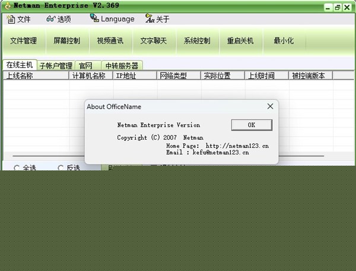Click the kefu@netman123.cn email text

click(x=221, y=153)
